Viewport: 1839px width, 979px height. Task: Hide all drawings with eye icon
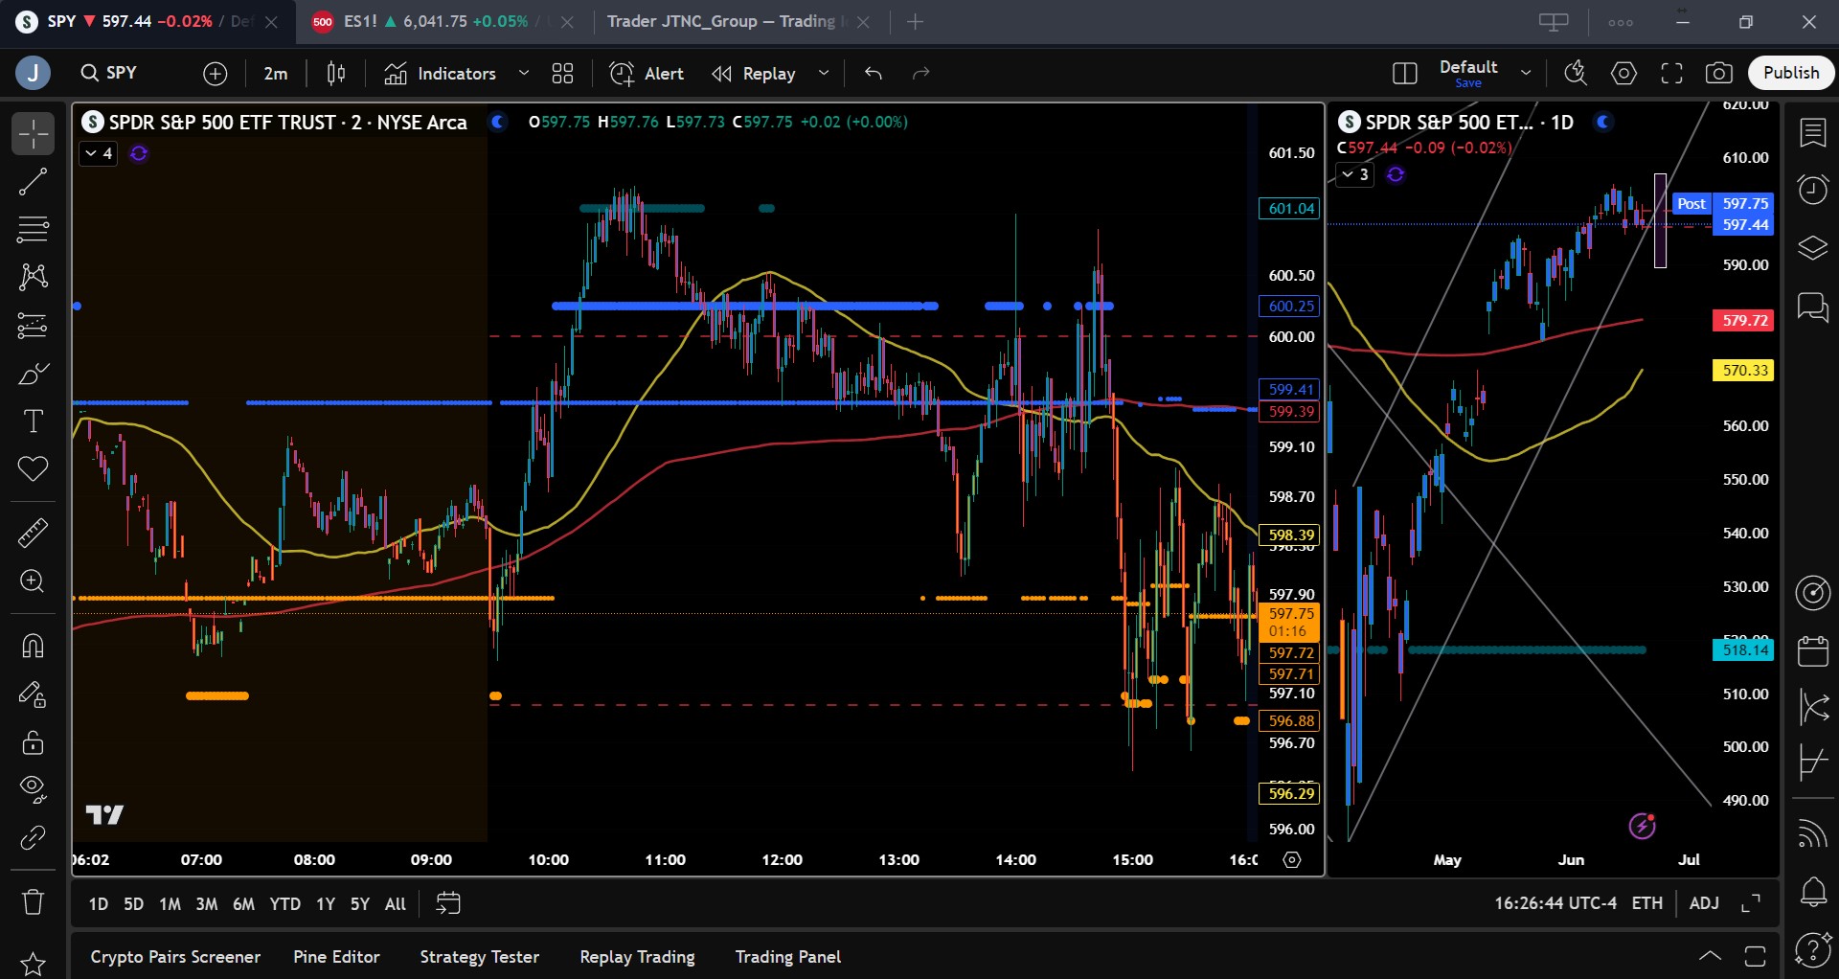click(x=33, y=789)
